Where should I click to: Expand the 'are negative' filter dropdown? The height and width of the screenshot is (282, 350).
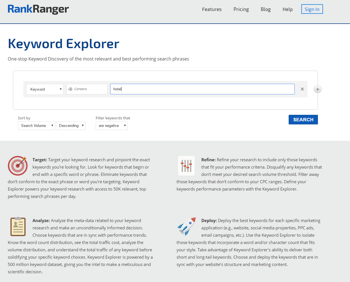tap(111, 126)
